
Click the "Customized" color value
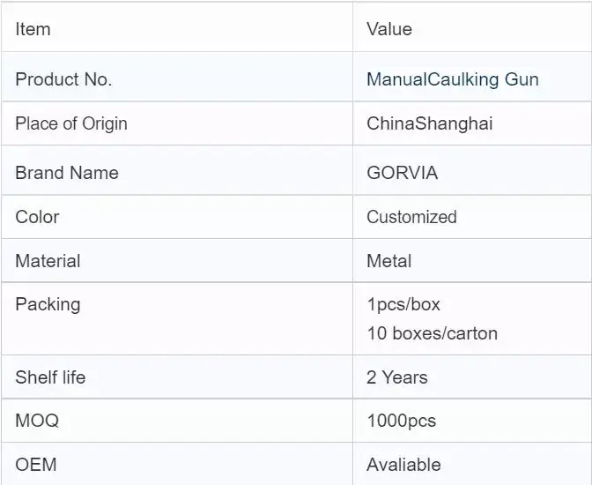pos(411,217)
